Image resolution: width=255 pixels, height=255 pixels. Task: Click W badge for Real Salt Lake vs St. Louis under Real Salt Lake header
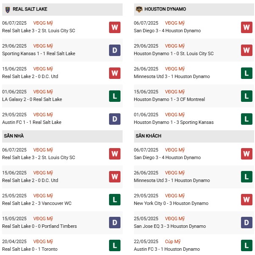[115, 27]
